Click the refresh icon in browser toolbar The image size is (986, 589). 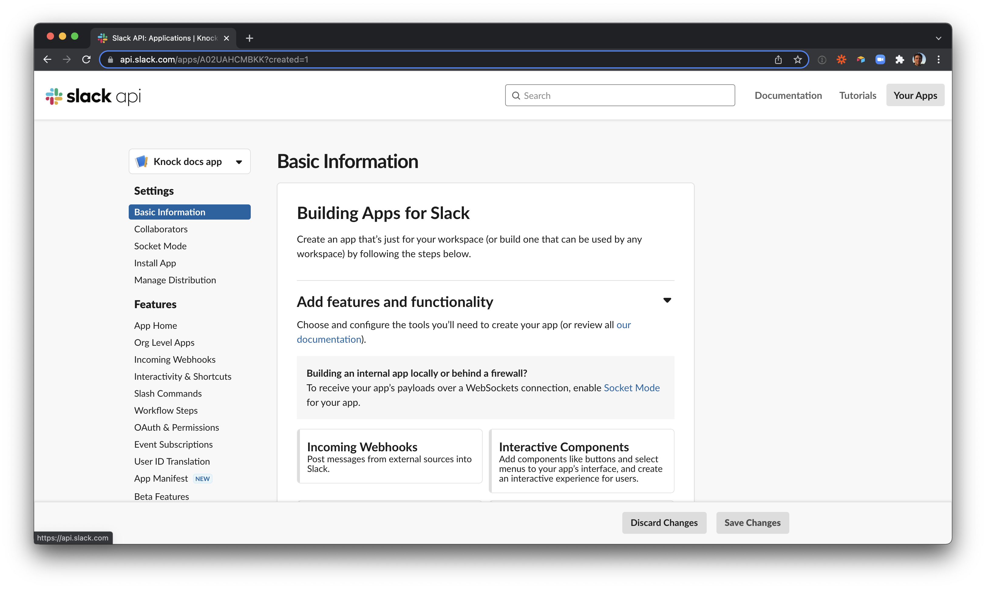click(86, 59)
